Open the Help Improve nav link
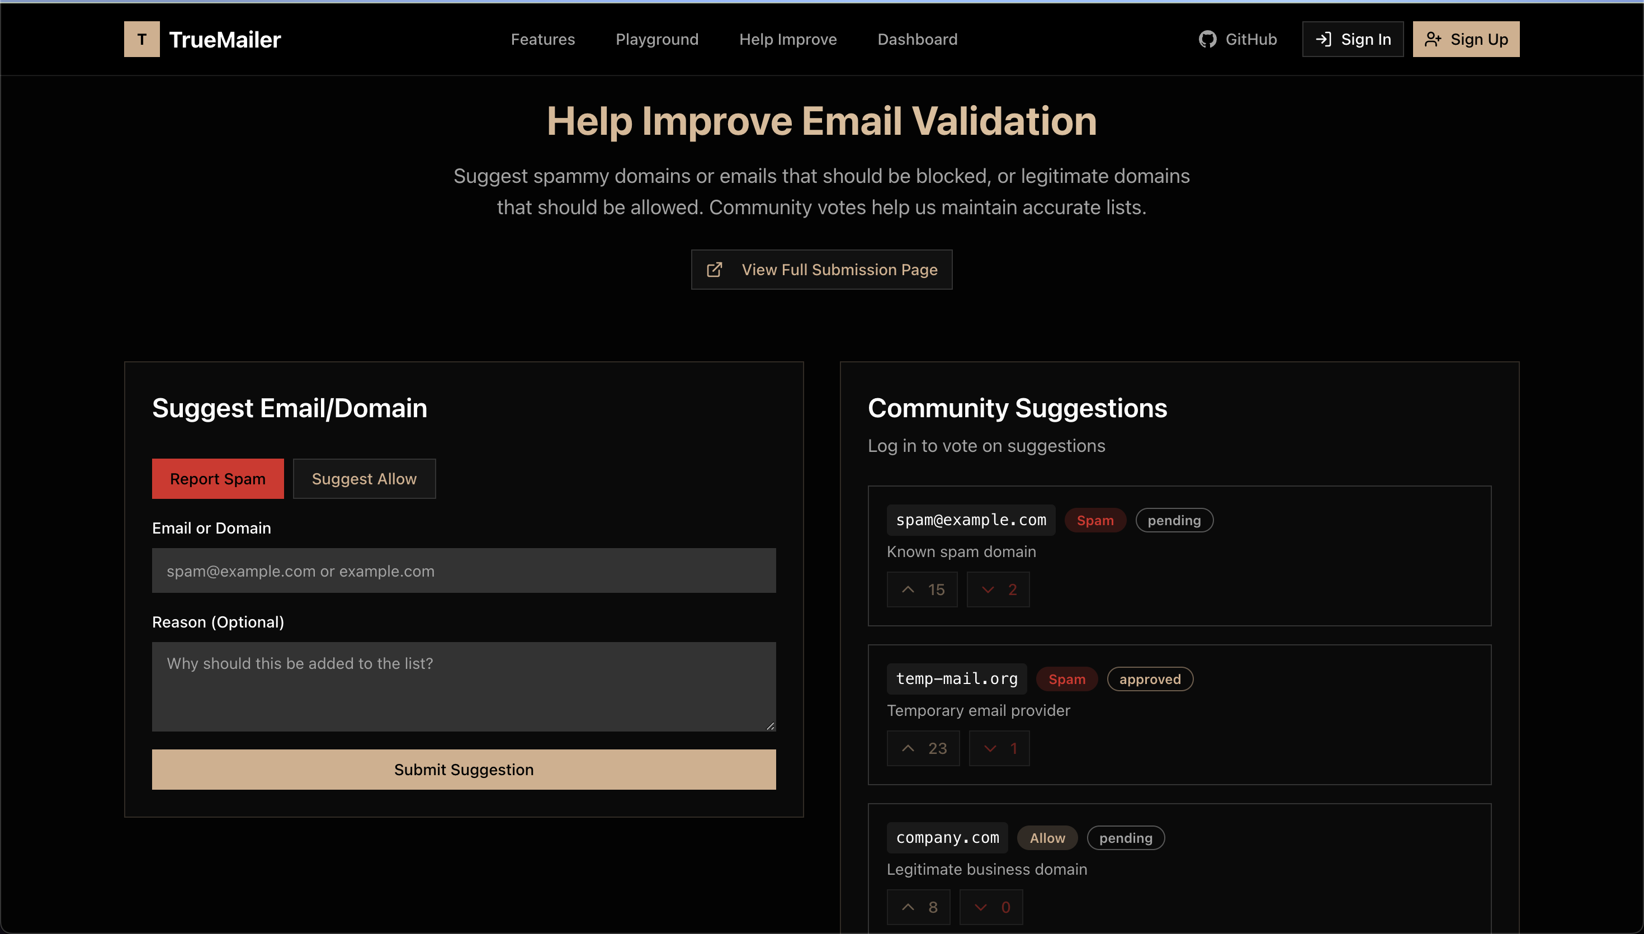The image size is (1644, 934). point(787,39)
